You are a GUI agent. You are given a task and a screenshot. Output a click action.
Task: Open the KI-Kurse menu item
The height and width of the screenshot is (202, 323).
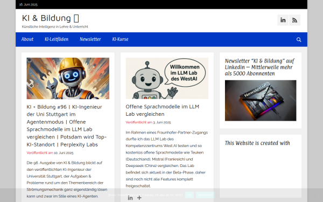pos(120,39)
